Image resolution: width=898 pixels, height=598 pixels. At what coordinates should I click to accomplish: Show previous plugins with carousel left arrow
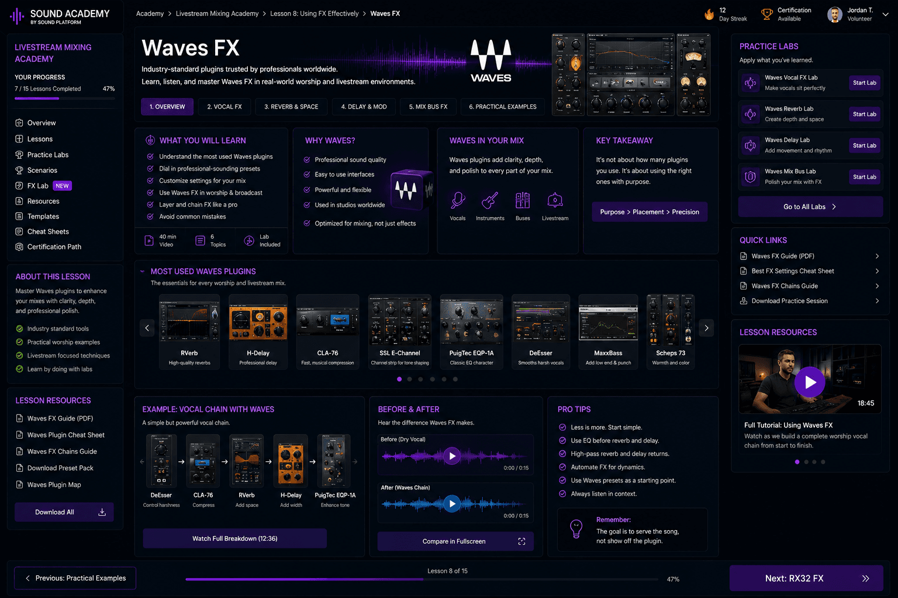147,328
